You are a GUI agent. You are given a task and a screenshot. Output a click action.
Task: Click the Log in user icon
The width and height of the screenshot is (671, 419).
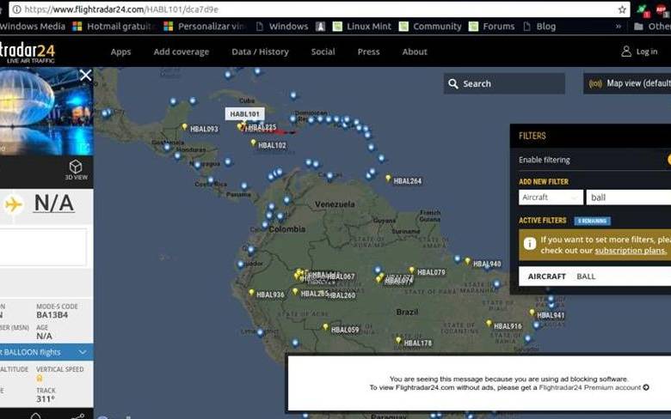626,52
